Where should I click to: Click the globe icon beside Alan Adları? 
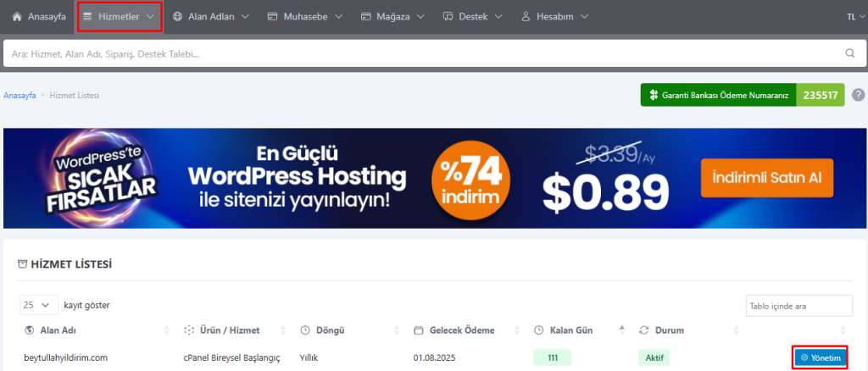coord(178,17)
